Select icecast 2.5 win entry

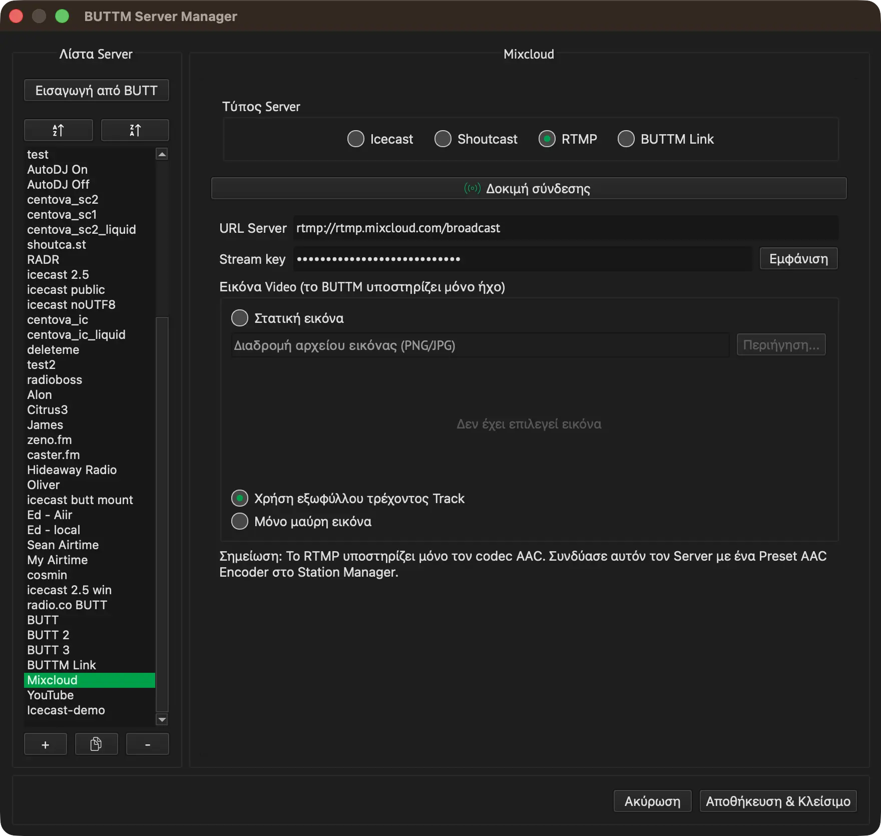click(x=90, y=590)
